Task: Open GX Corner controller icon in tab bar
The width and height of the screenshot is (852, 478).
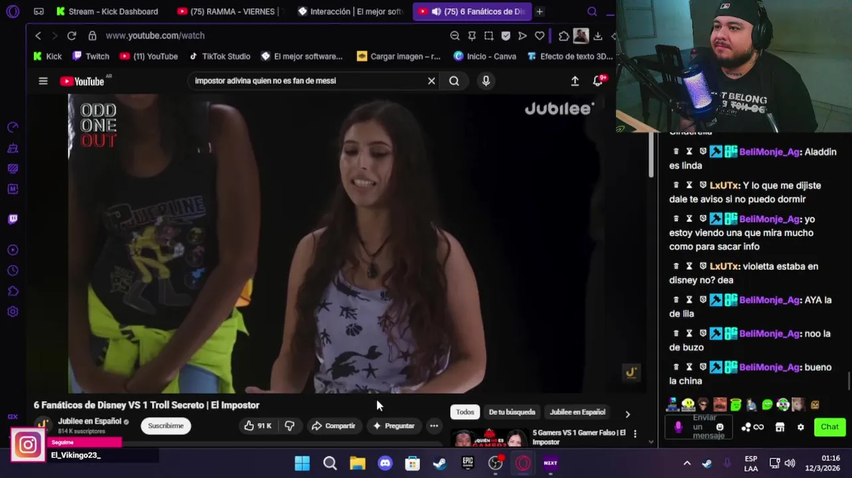Action: (39, 11)
